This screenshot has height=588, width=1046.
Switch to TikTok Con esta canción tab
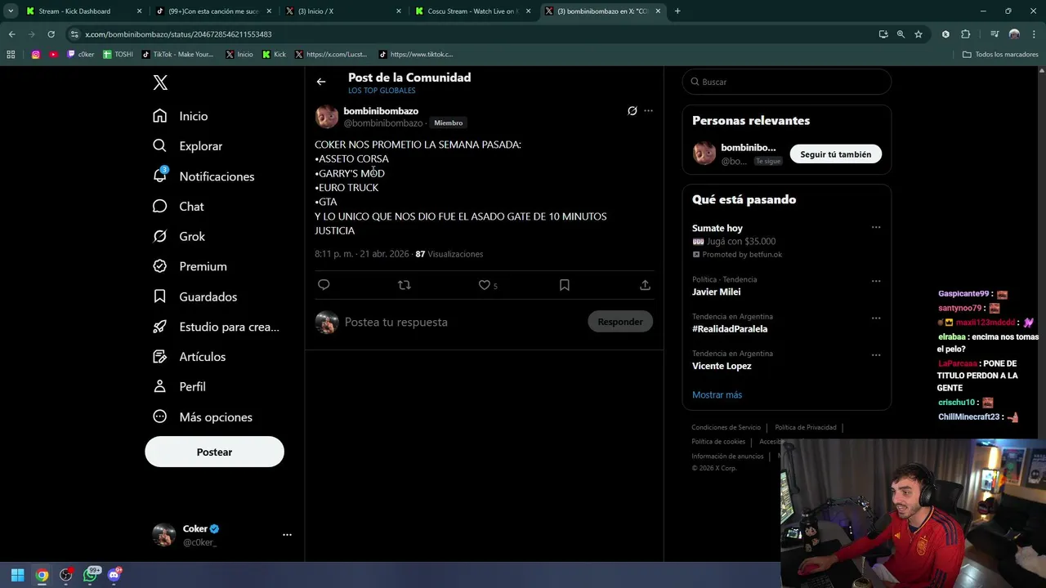tap(212, 11)
